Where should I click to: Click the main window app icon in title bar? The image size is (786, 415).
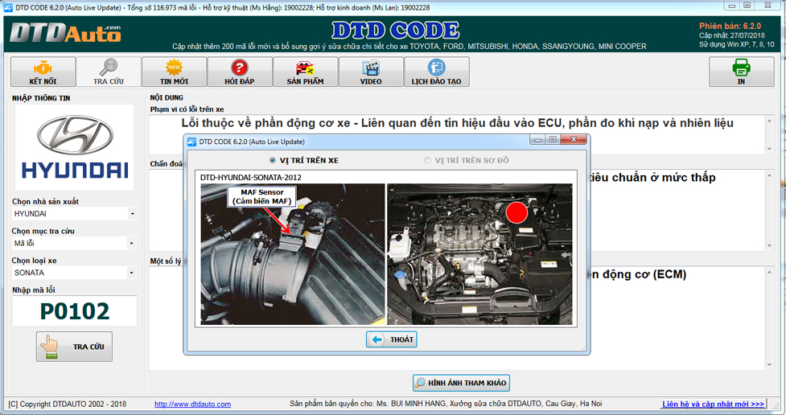tap(9, 7)
